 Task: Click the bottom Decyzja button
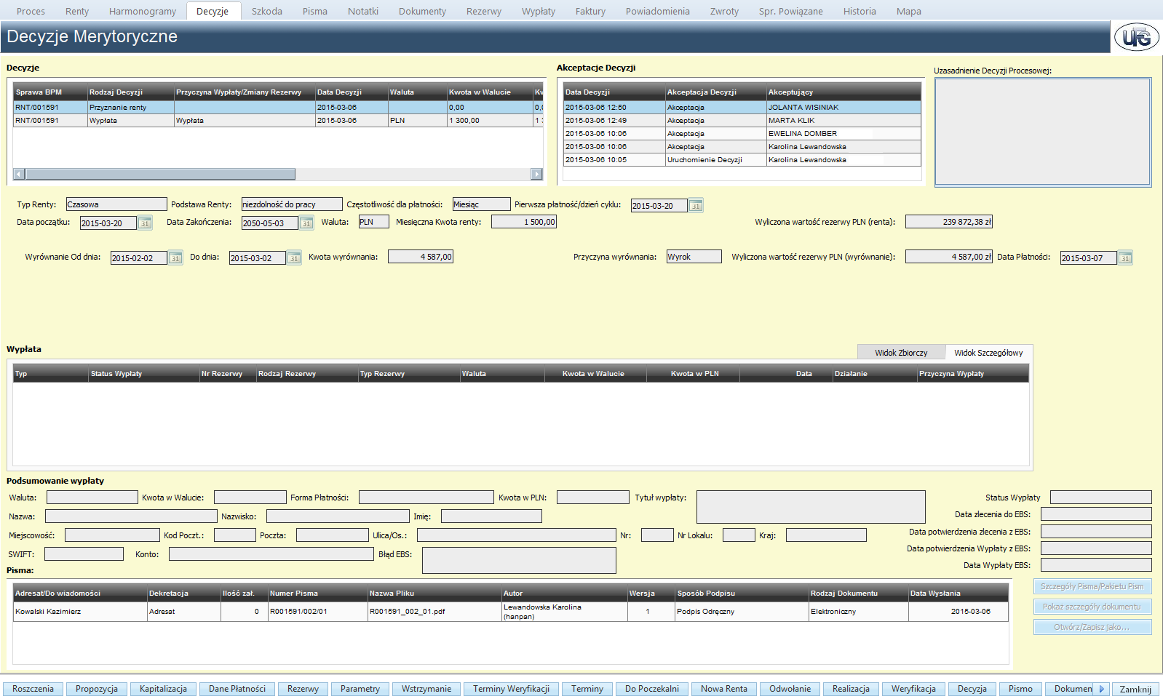pos(972,689)
